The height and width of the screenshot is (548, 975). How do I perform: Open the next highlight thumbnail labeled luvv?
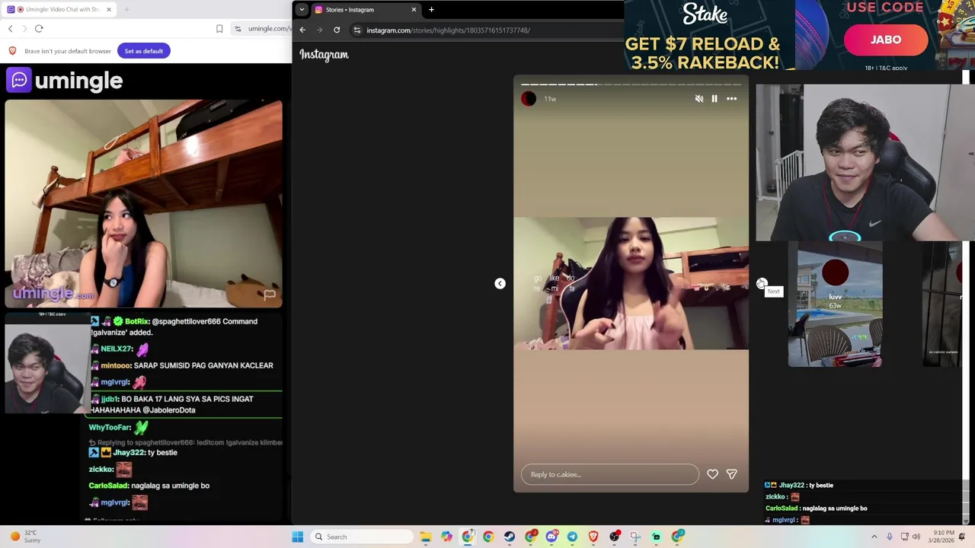coord(835,304)
